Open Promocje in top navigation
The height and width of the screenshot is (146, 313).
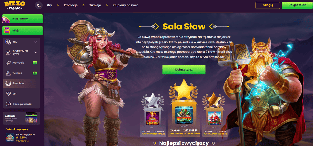coord(71,5)
